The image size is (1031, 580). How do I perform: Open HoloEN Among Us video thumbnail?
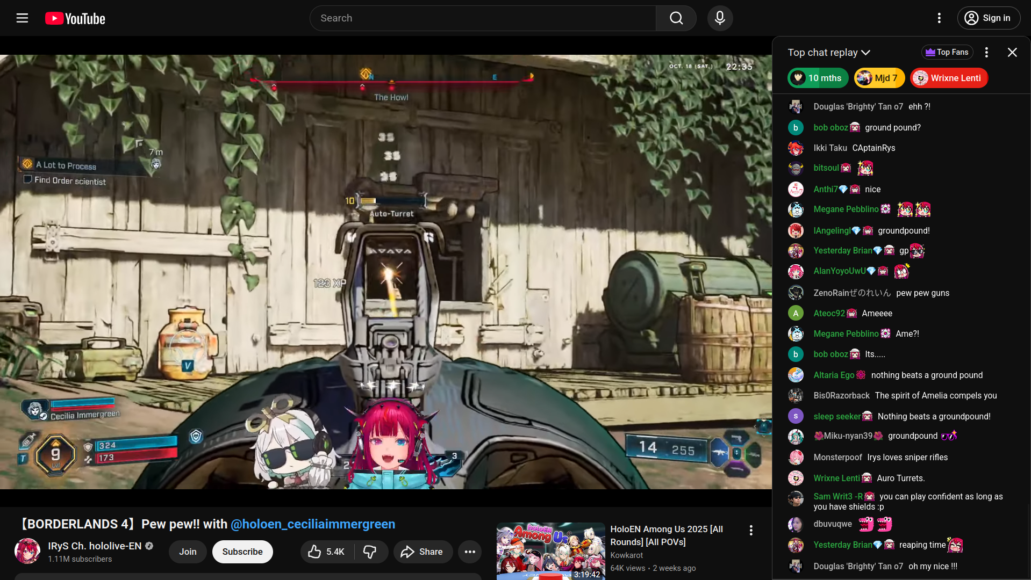point(550,551)
